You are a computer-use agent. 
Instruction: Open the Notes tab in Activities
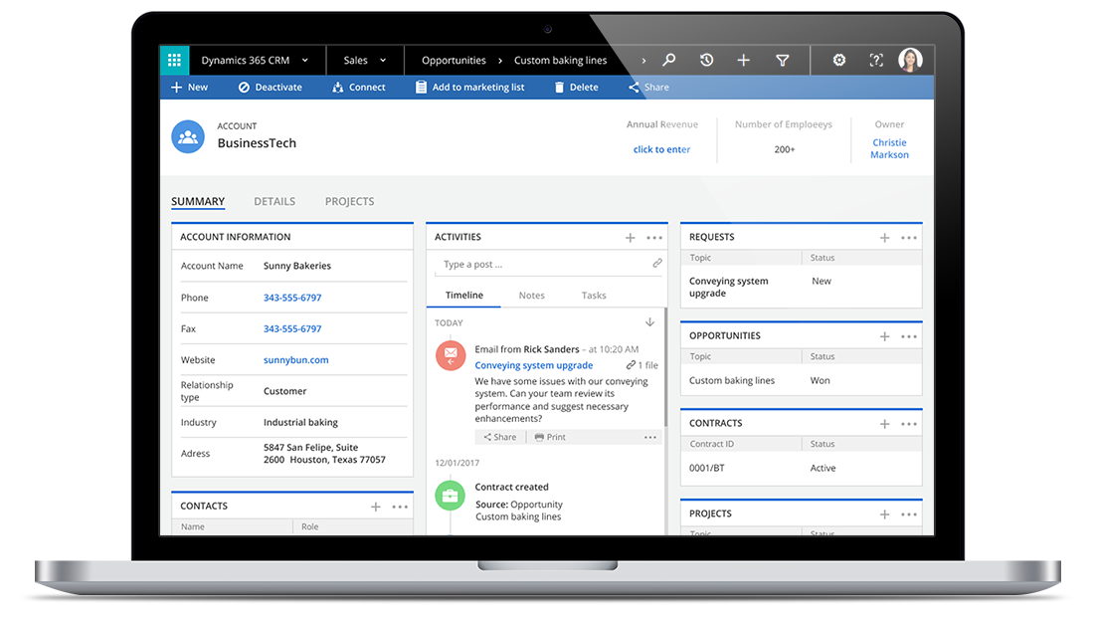point(532,296)
